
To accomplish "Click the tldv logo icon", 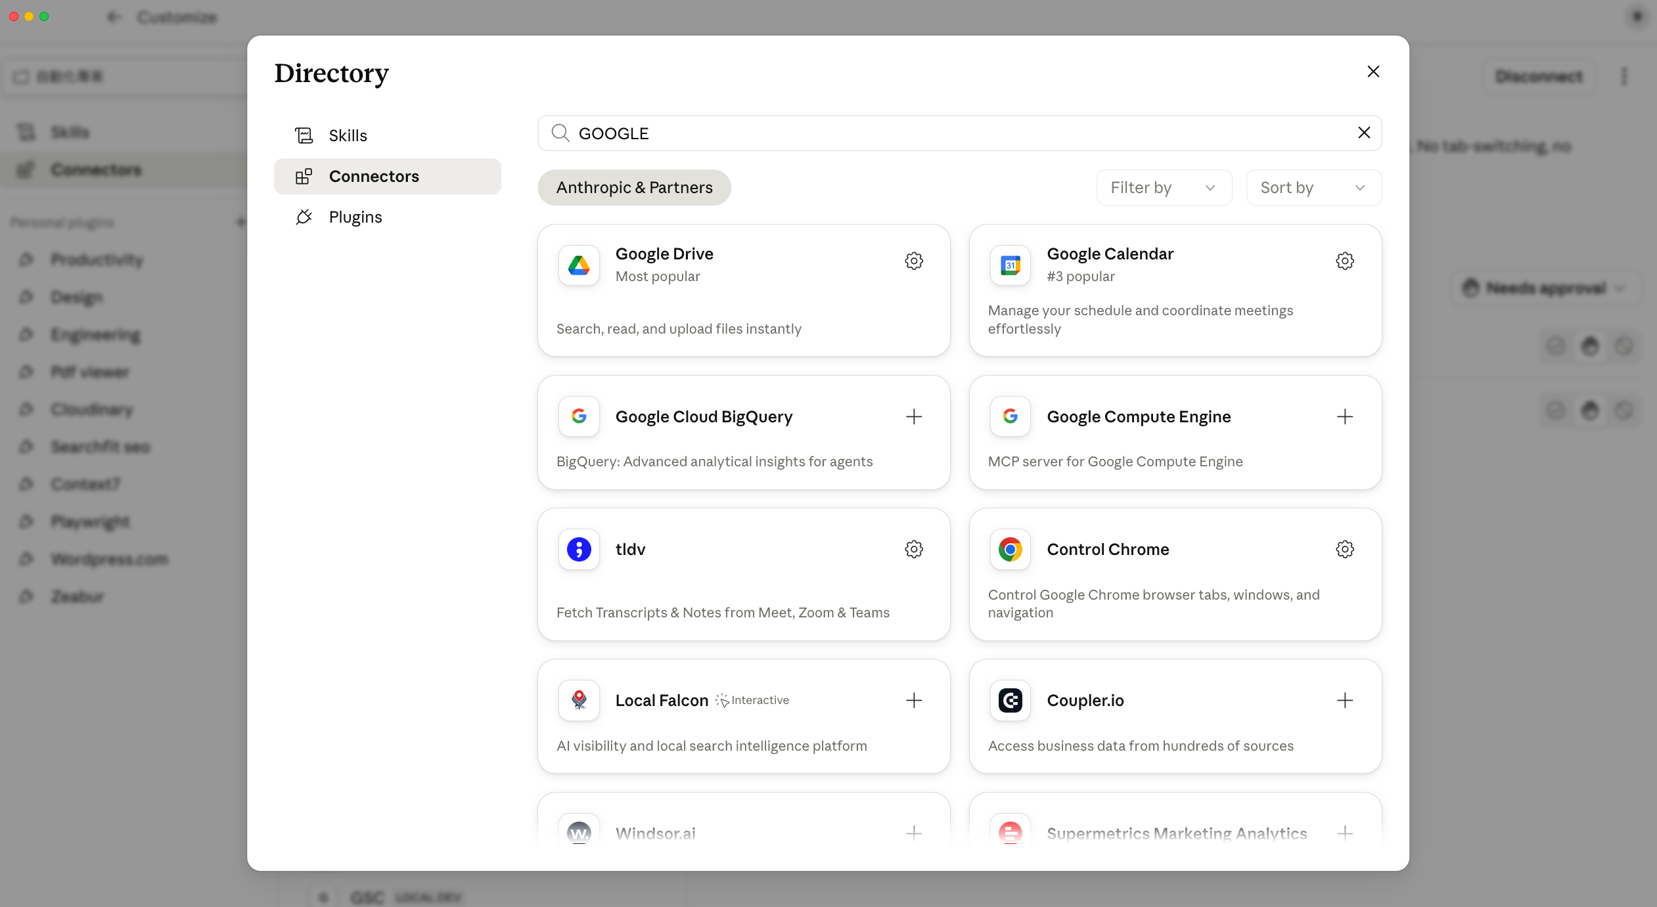I will click(579, 549).
